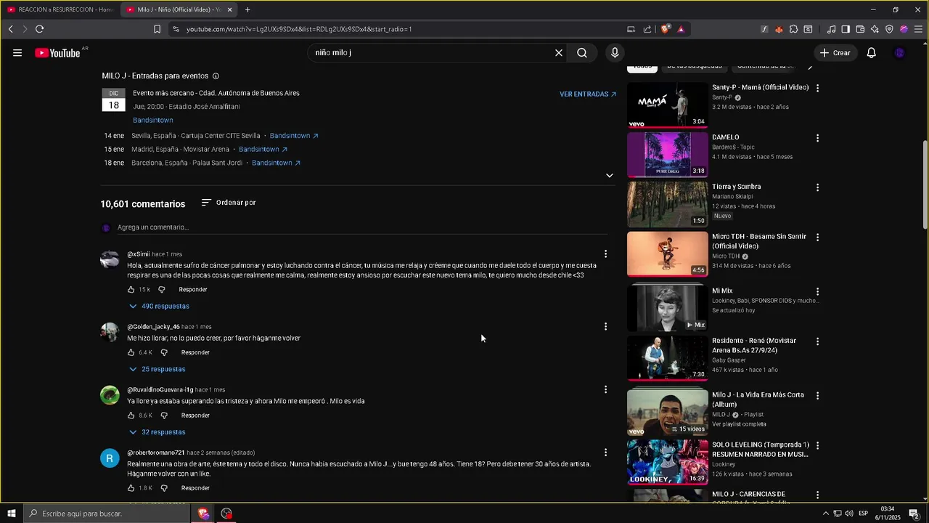Show hidden system tray icons
Image resolution: width=929 pixels, height=523 pixels.
pos(825,514)
